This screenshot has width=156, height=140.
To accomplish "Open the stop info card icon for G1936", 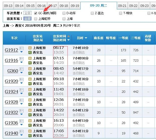I will [x=21, y=121].
